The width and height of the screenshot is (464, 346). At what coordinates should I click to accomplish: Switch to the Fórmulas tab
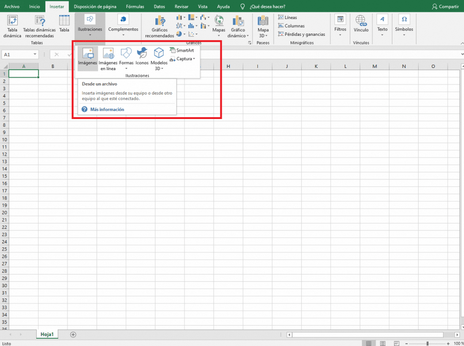point(135,6)
